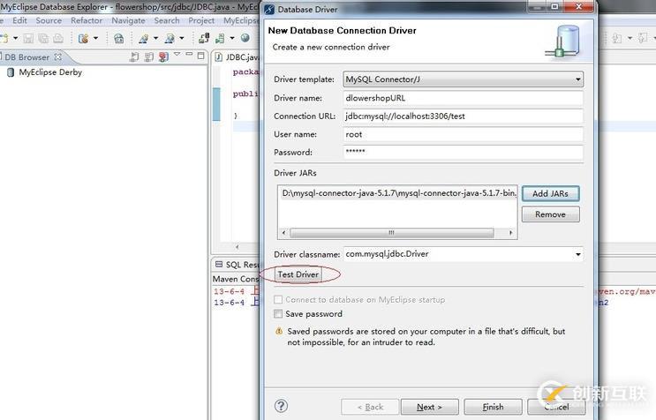The image size is (656, 420).
Task: Minimize the DB Browser panel
Action: pos(189,55)
